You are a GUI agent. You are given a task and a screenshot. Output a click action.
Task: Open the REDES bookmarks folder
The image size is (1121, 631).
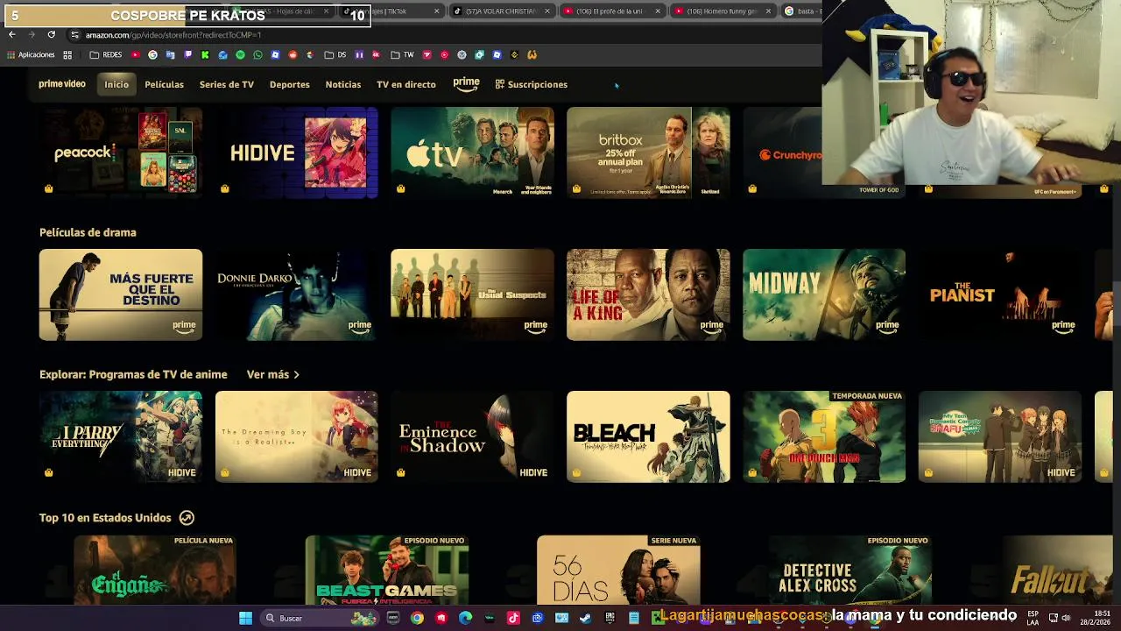[x=106, y=54]
